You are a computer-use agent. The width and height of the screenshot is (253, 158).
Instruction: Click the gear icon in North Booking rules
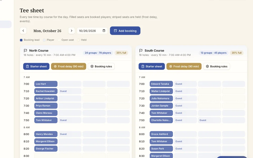click(92, 66)
